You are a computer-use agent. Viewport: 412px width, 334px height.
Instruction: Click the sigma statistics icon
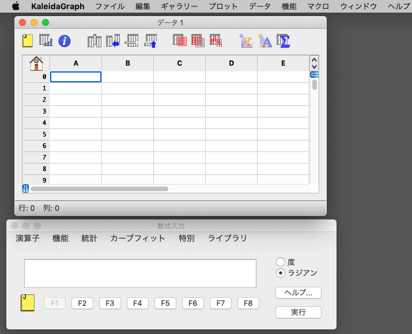click(283, 41)
